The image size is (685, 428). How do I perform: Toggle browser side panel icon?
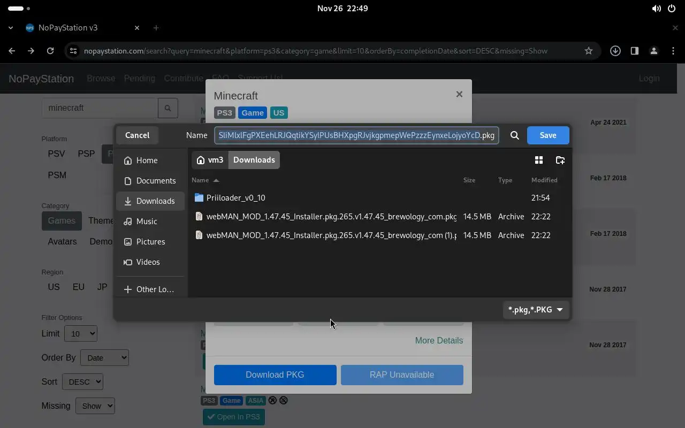click(x=635, y=51)
